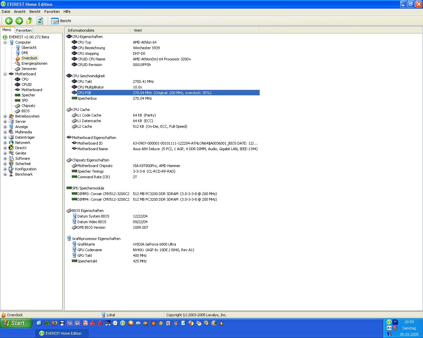Screen dimensions: 423x338
Task: Select CPUID in the tree
Action: (26, 84)
